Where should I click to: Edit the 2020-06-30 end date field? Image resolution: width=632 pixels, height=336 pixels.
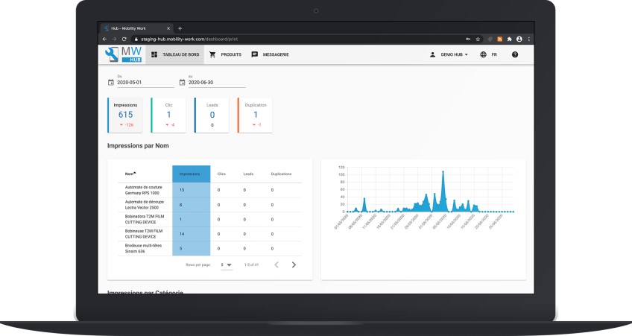click(217, 82)
